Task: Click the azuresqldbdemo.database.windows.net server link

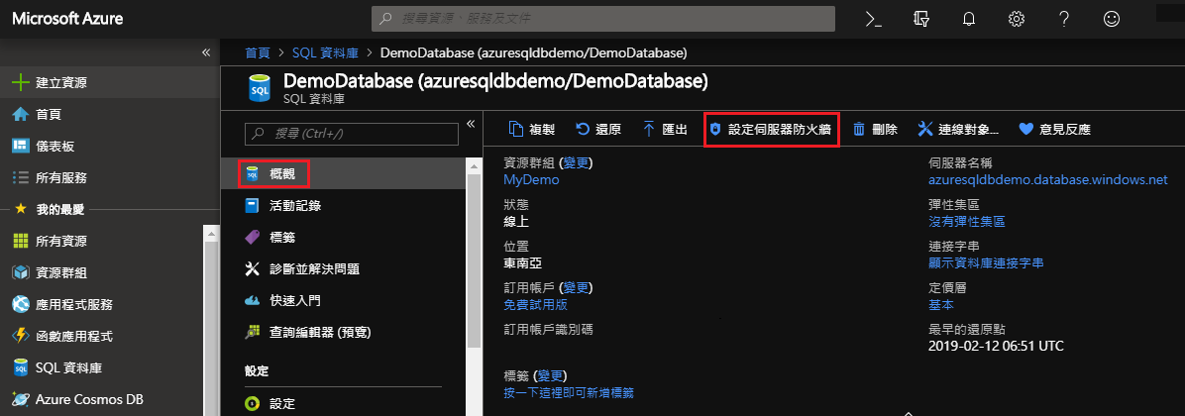Action: click(x=1048, y=180)
